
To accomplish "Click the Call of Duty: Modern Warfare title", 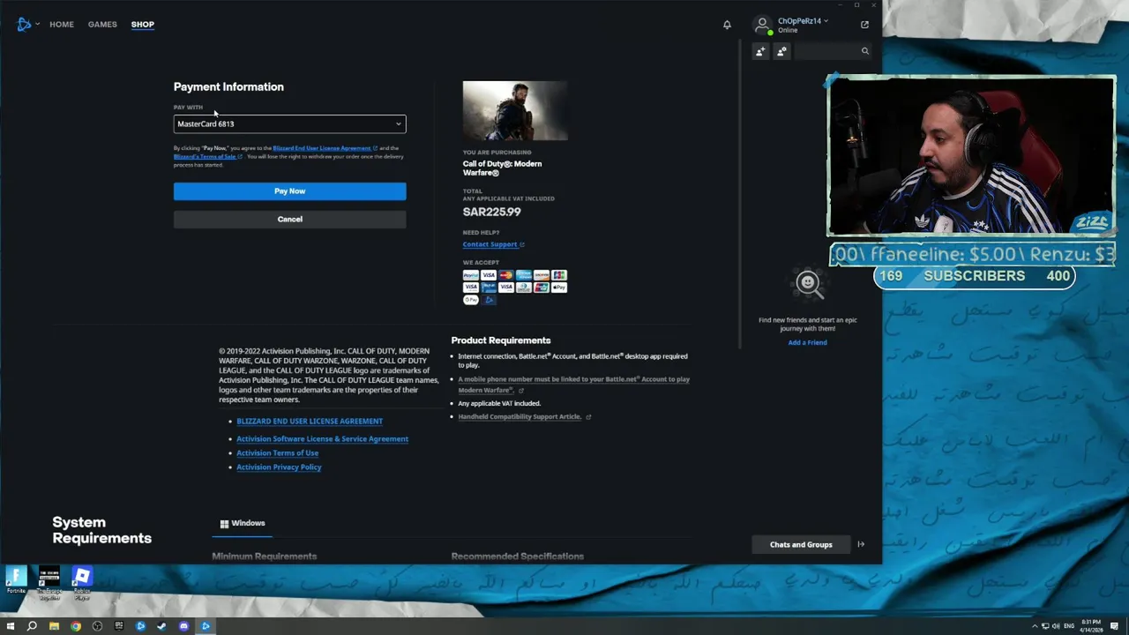I will click(x=502, y=168).
